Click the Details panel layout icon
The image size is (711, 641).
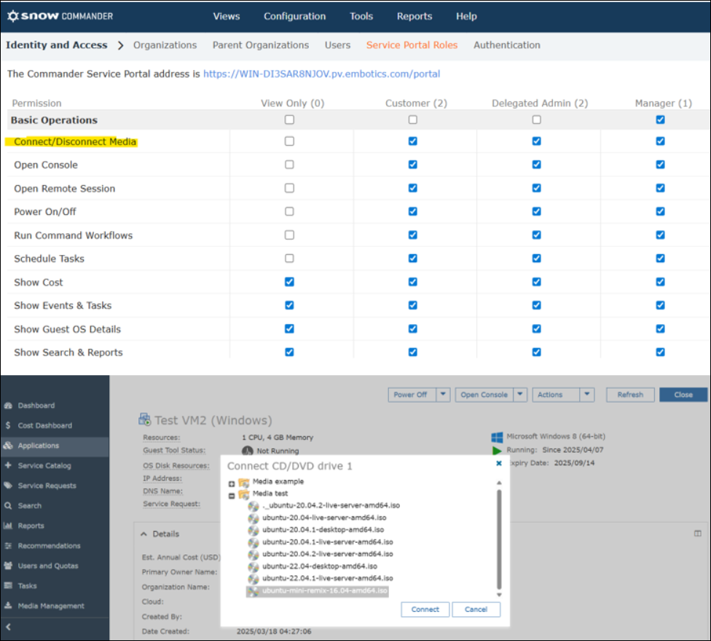(697, 534)
